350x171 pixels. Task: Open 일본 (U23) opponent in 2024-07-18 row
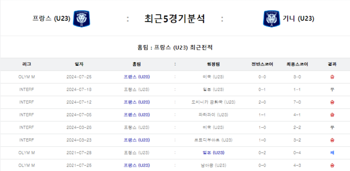coord(213,90)
